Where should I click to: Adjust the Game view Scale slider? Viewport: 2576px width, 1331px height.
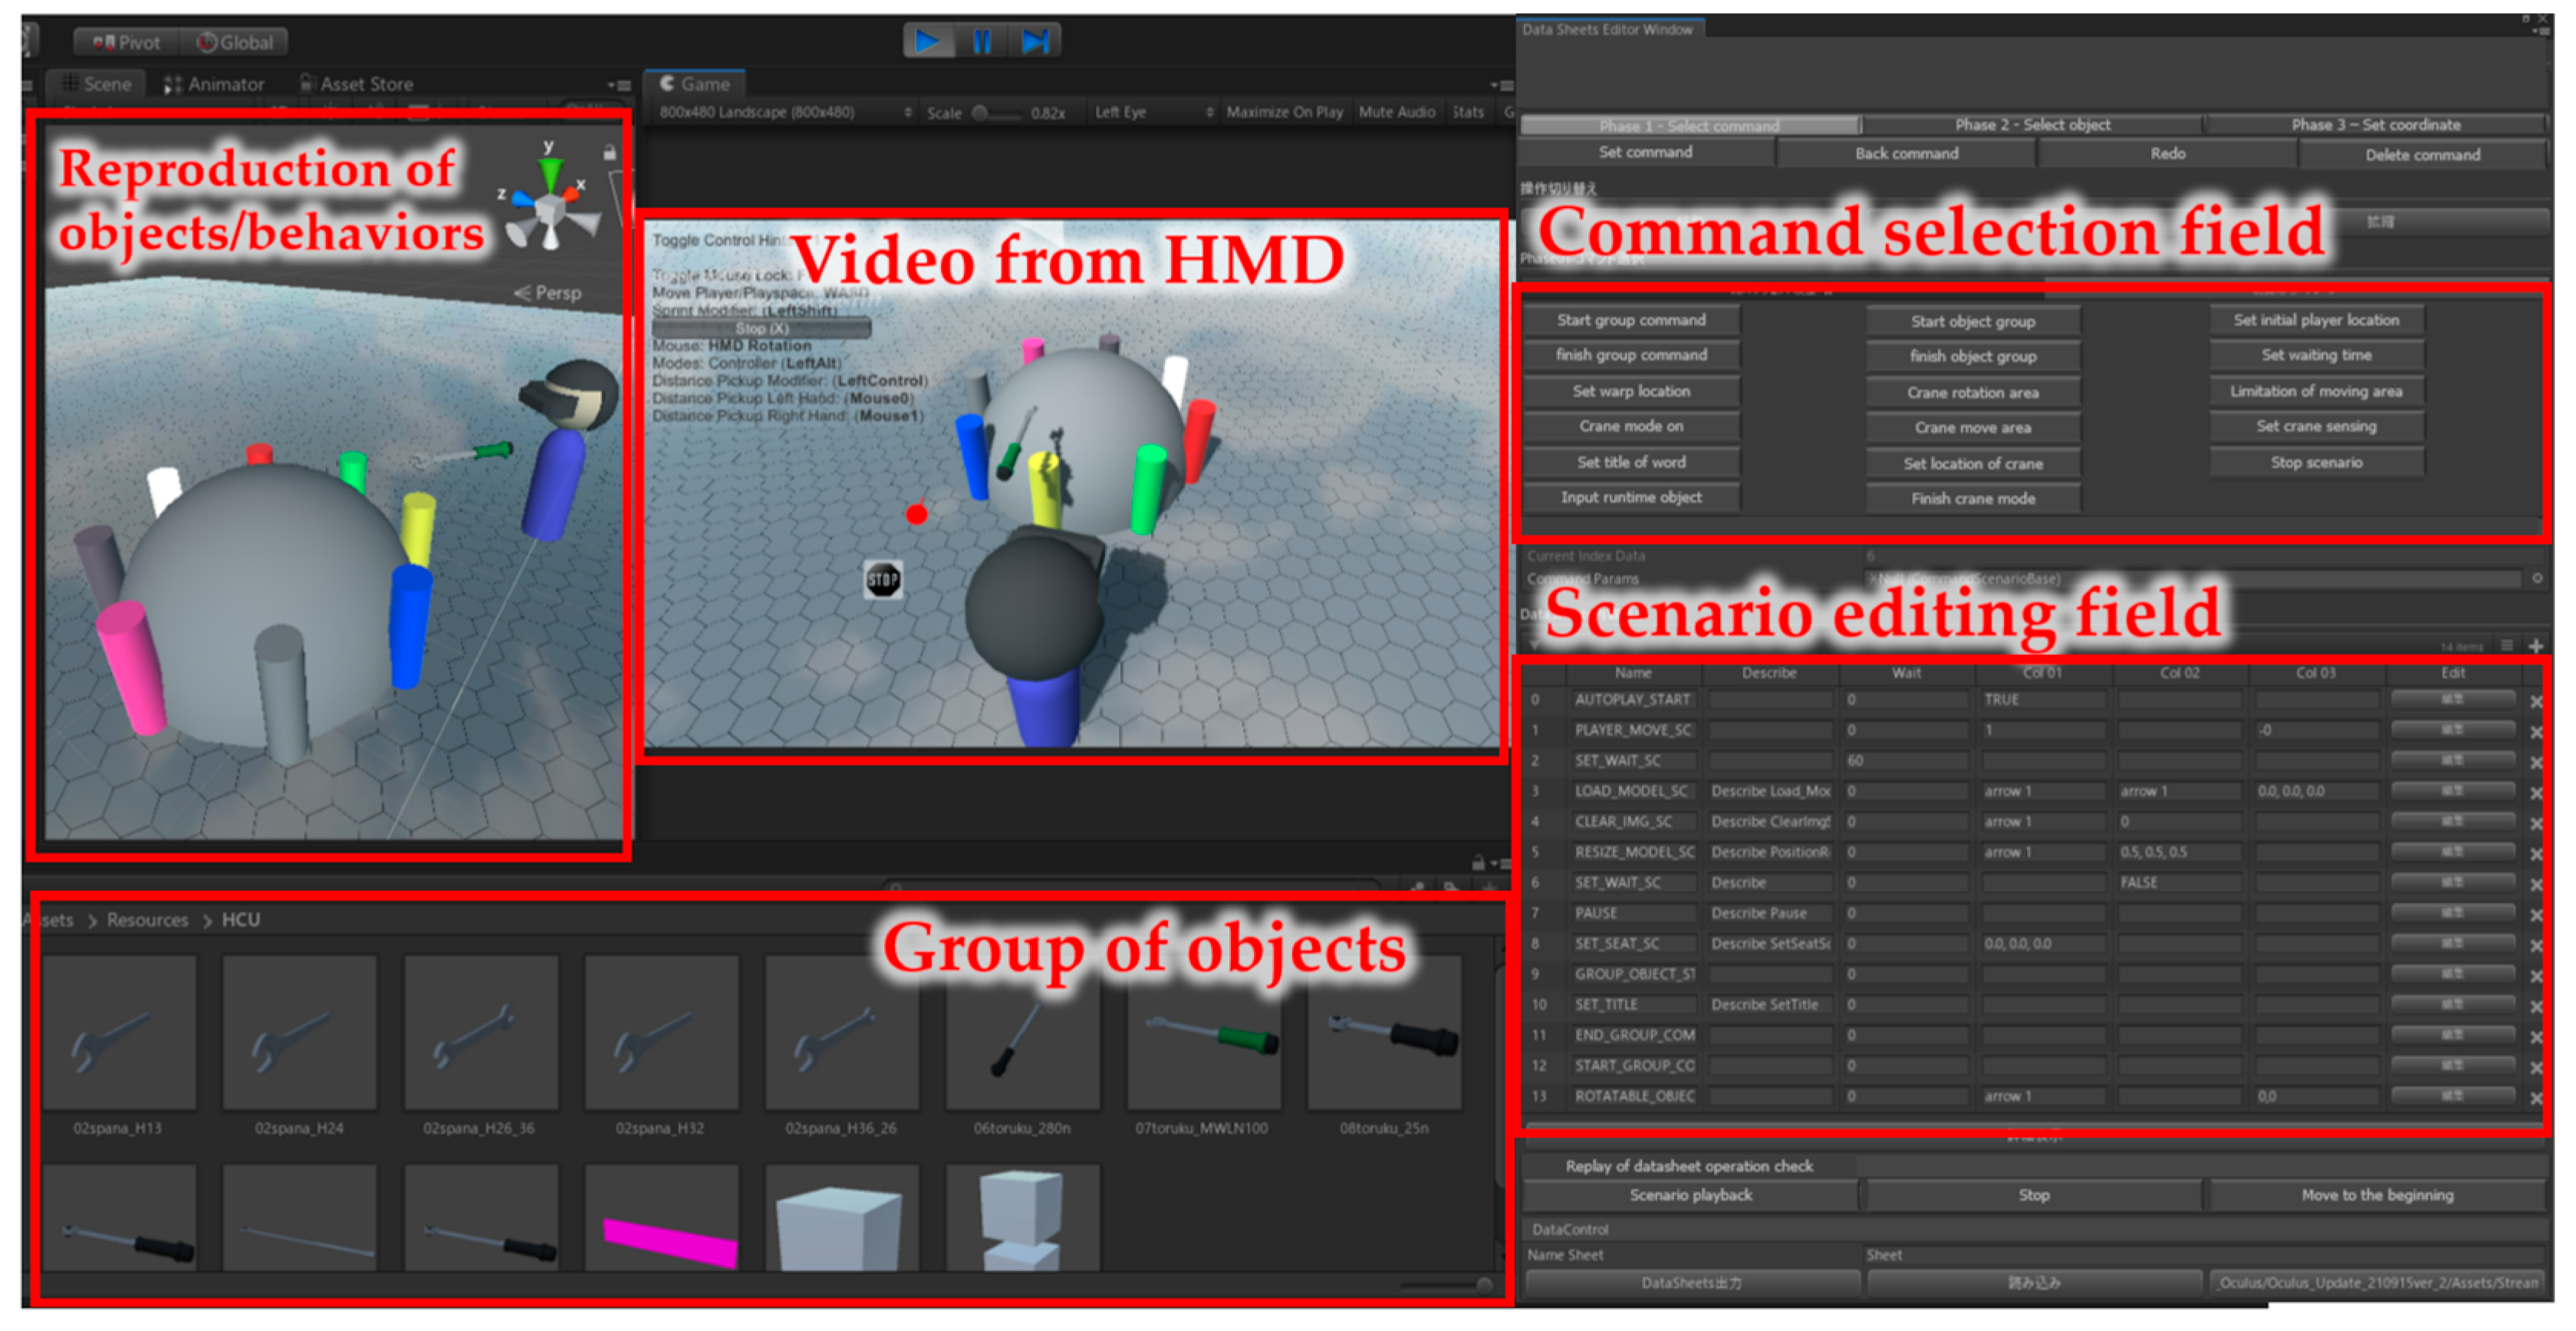[981, 112]
